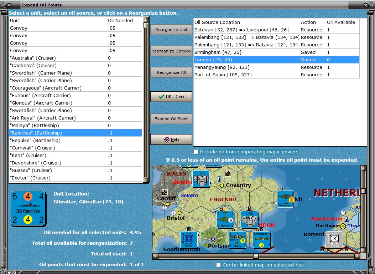Click the oil counter near Birmingham on the map
This screenshot has width=375, height=274.
pos(201,179)
